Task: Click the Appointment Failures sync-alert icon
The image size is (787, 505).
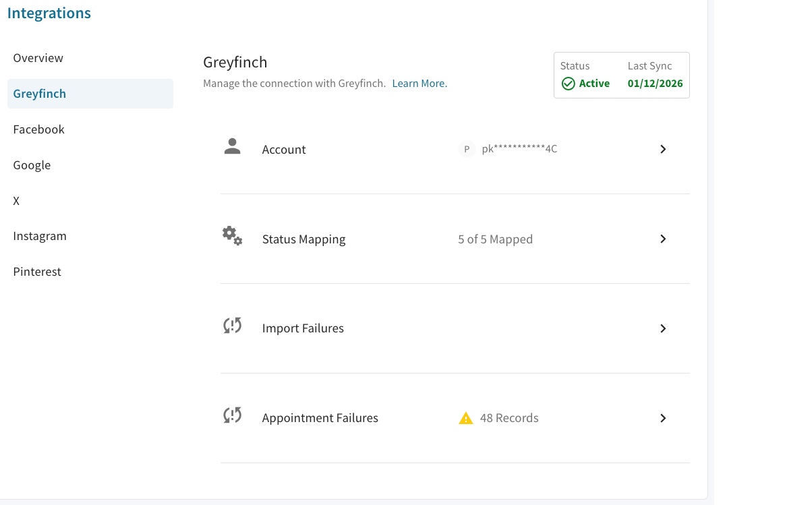Action: click(233, 415)
